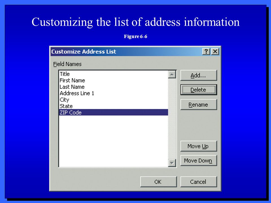Click the Add... button
271x203 pixels.
tap(198, 76)
